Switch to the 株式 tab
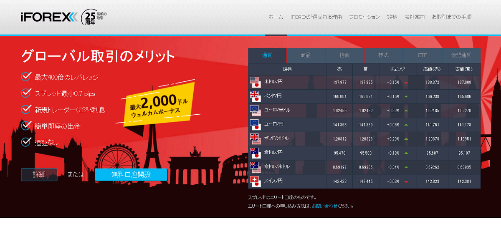501x229 pixels. coord(383,55)
